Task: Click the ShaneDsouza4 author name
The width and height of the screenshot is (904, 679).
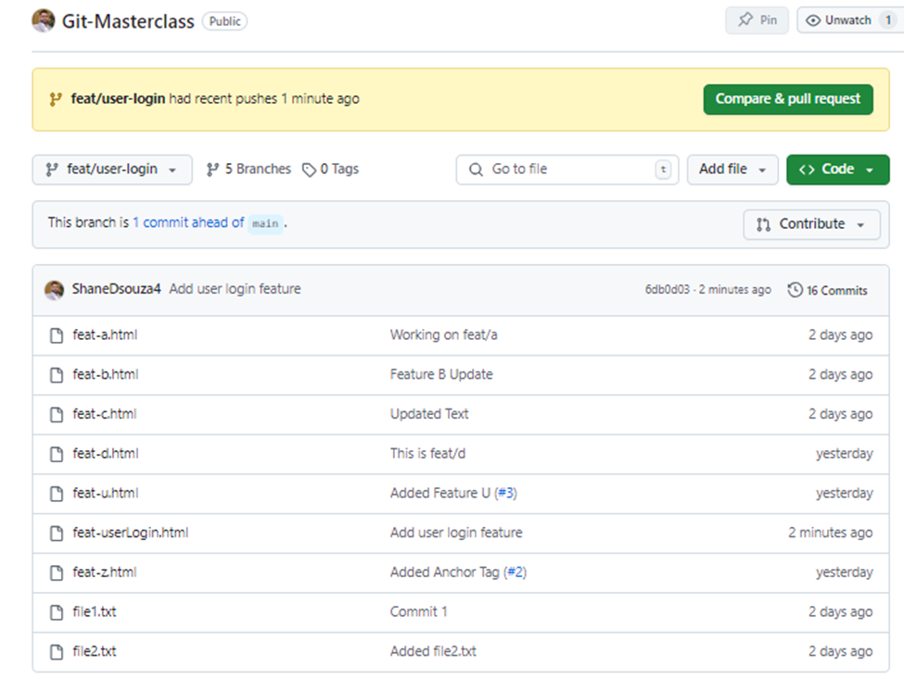Action: [x=117, y=288]
